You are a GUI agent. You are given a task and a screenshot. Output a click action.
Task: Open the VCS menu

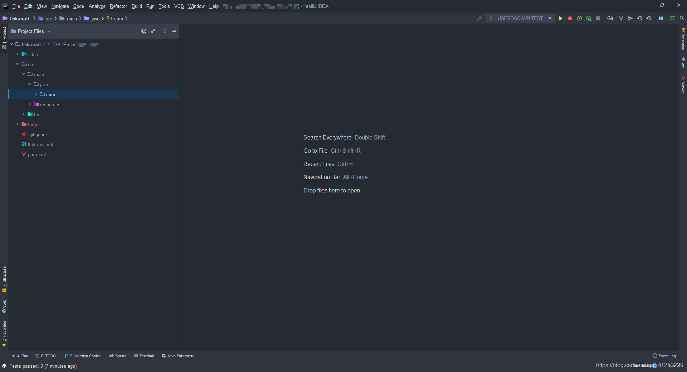[179, 6]
